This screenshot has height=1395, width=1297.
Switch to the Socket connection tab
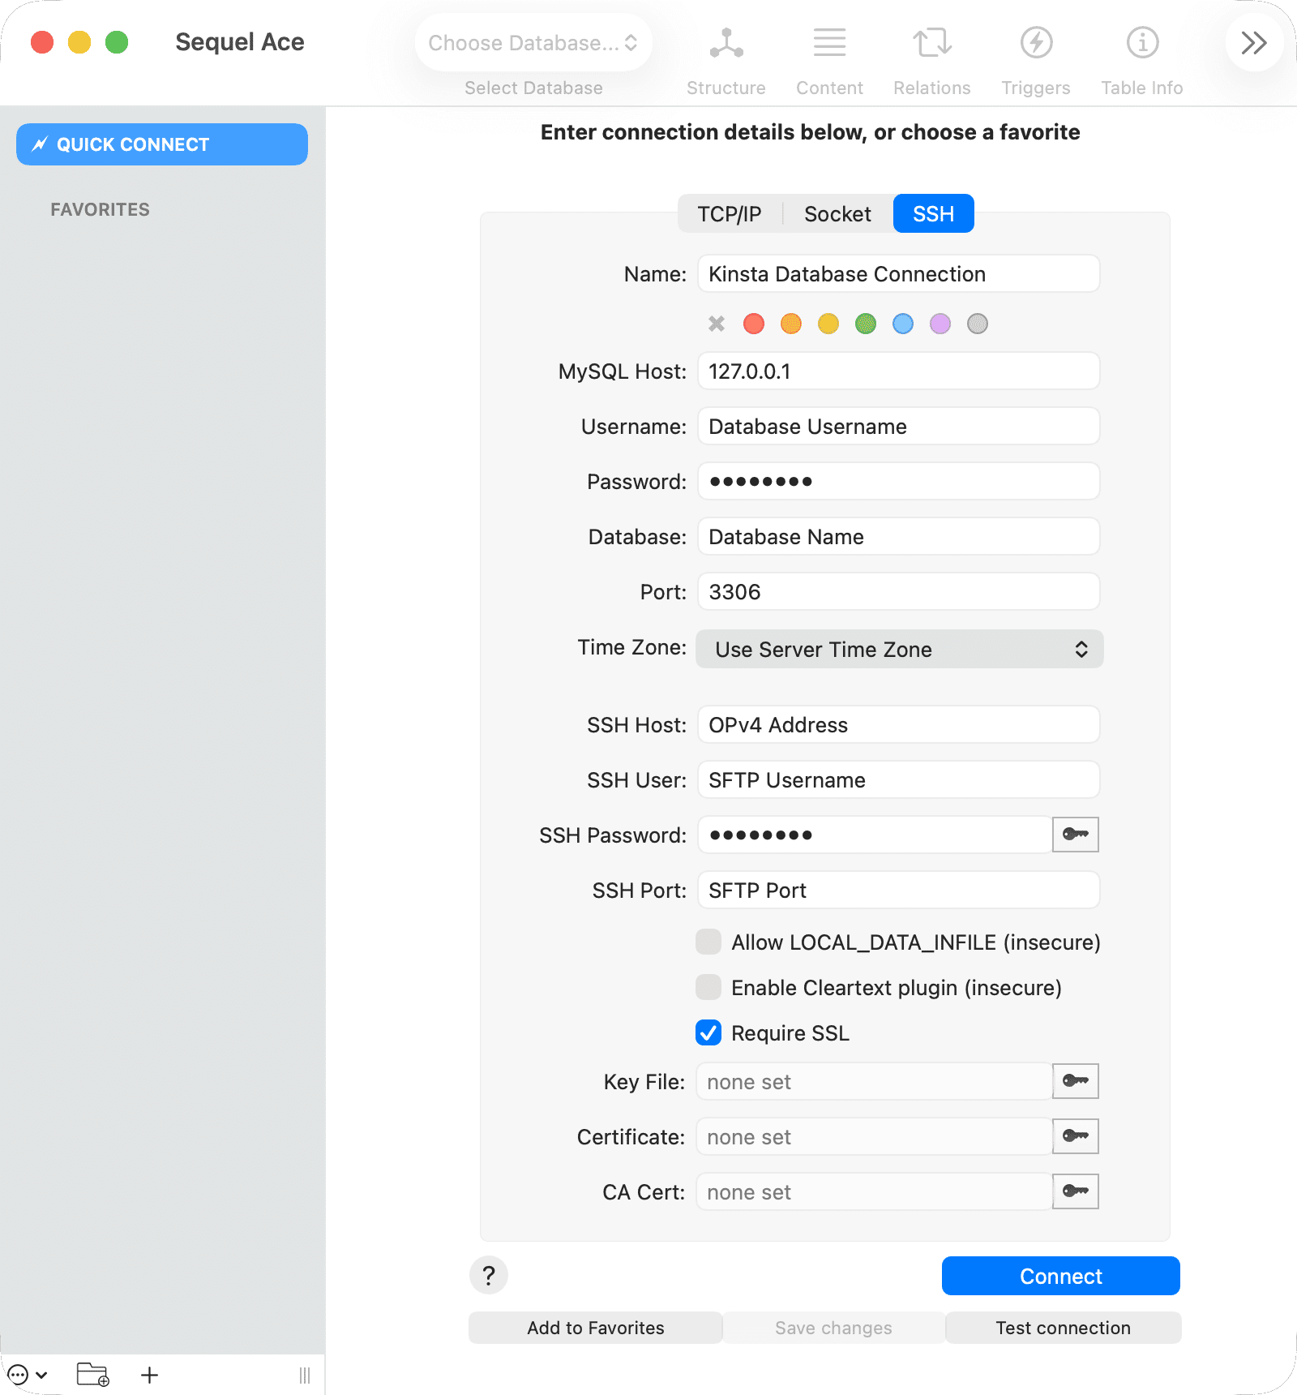(837, 214)
